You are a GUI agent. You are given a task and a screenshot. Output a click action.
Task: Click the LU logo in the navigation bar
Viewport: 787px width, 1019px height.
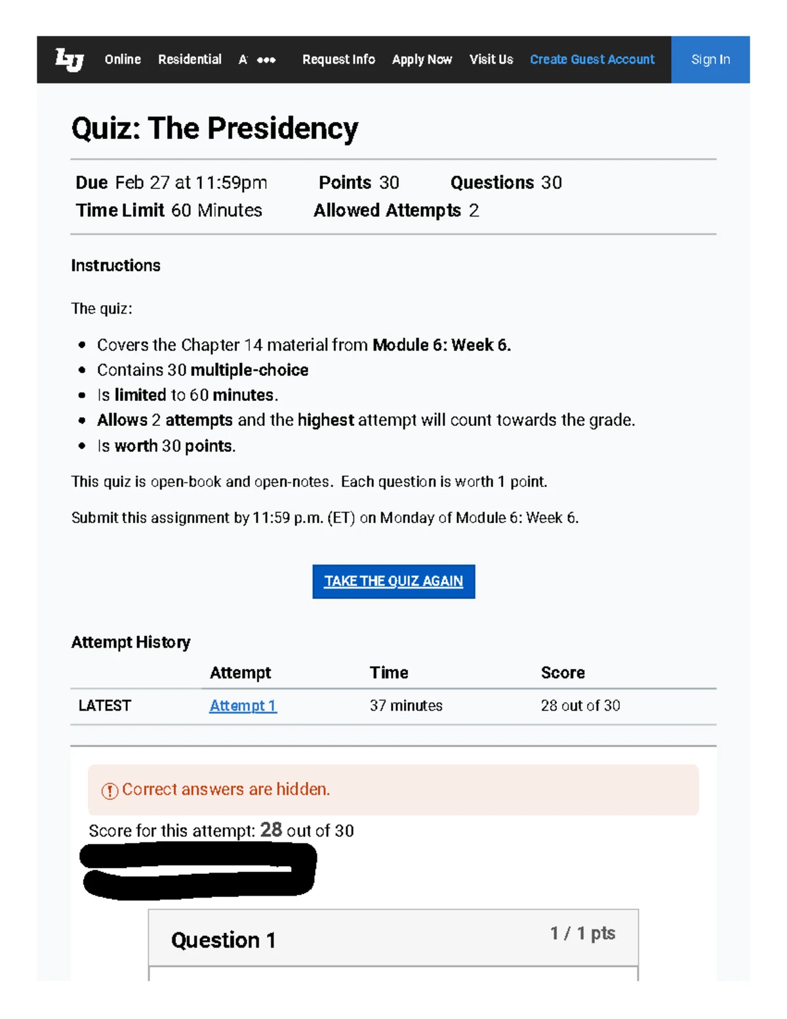point(68,60)
